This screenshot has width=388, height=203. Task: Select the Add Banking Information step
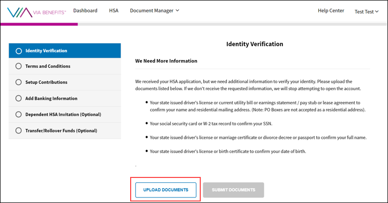click(x=65, y=98)
